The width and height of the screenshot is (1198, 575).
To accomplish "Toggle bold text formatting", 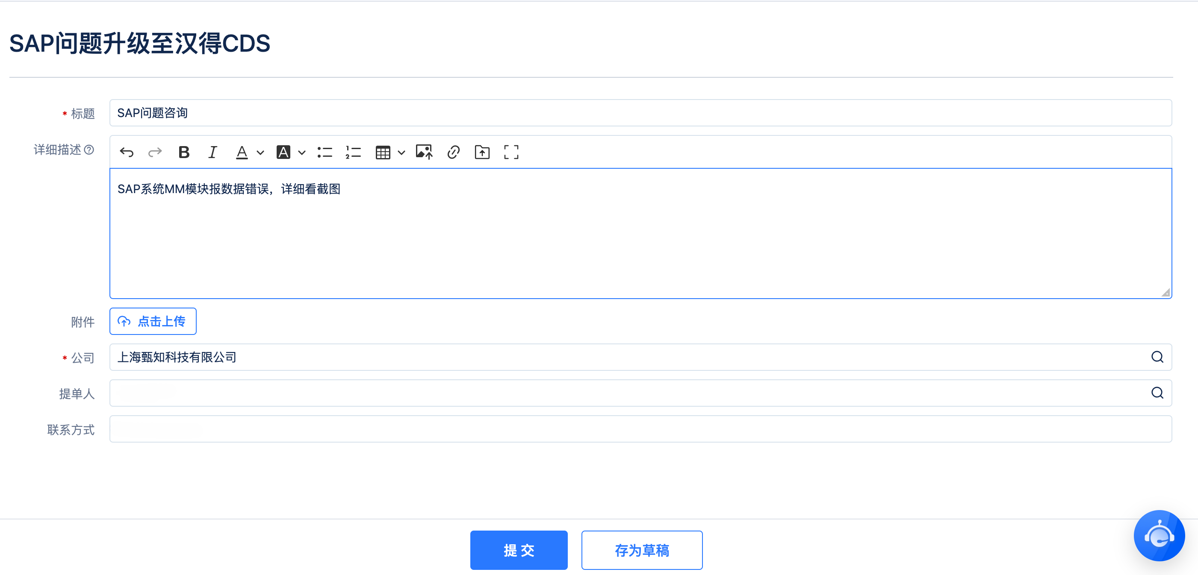I will click(x=184, y=152).
